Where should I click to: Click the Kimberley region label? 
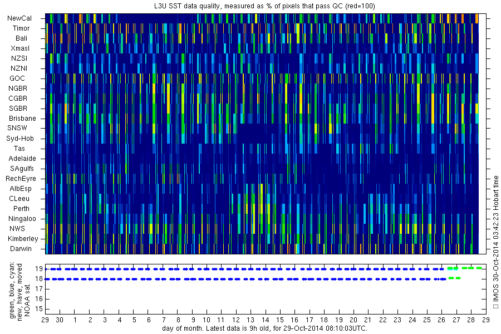tap(23, 239)
